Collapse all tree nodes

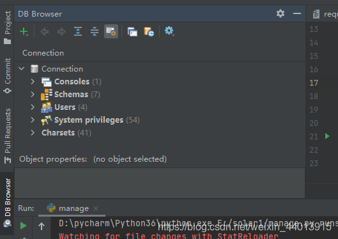point(95,31)
